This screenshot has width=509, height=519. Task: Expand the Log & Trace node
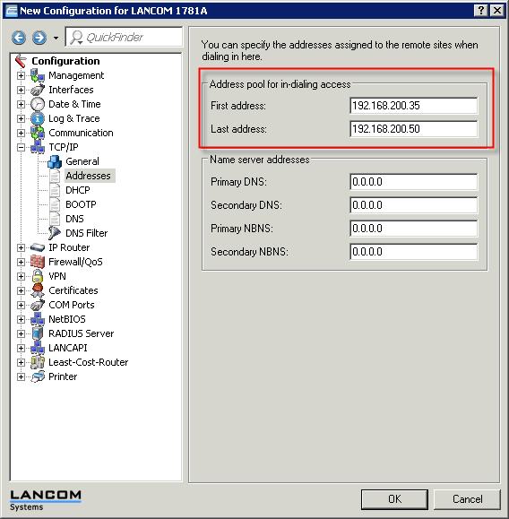pyautogui.click(x=21, y=119)
